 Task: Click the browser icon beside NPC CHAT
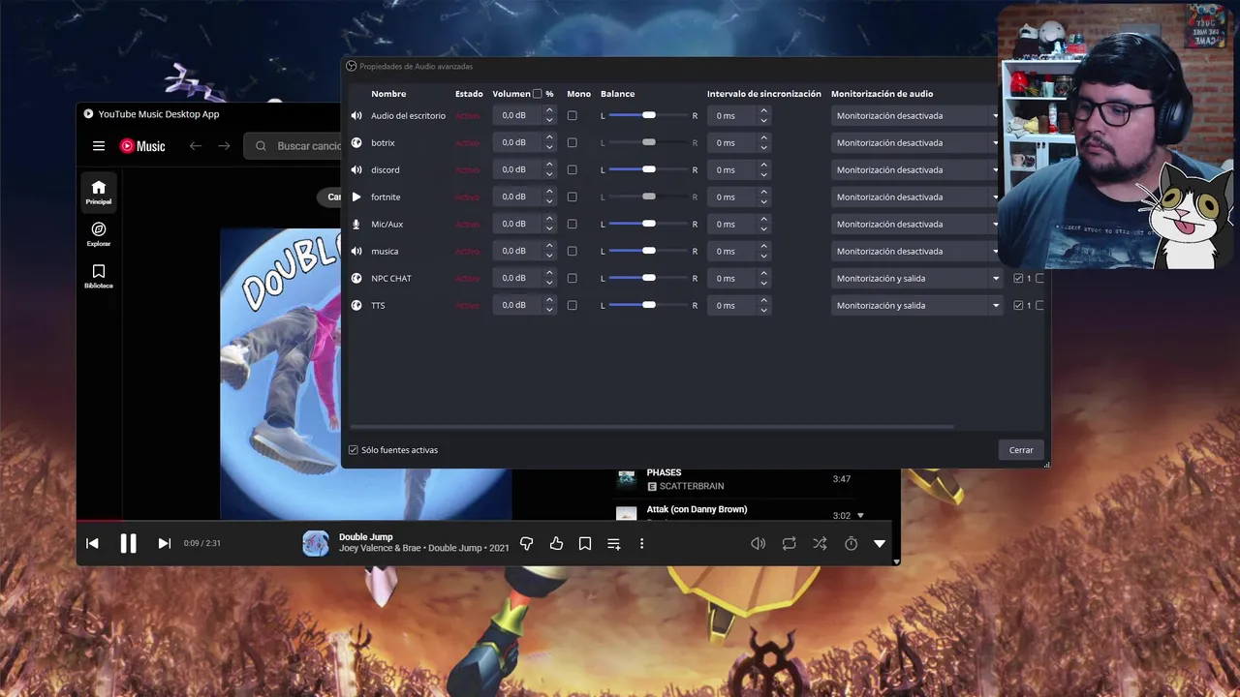pos(356,278)
